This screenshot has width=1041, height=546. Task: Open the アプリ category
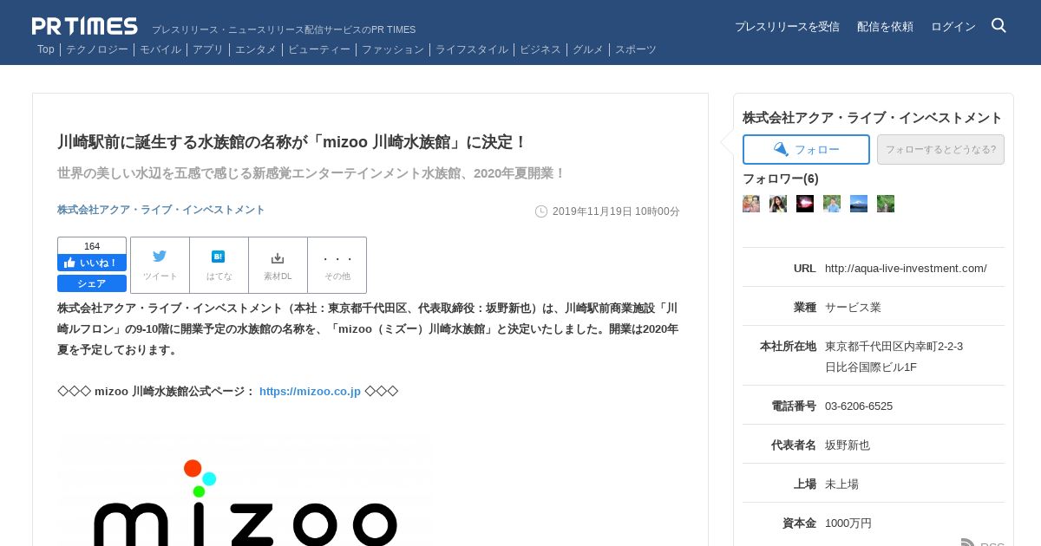coord(208,49)
